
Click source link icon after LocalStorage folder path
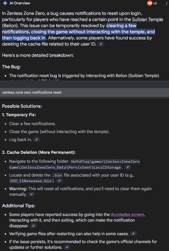[x=128, y=167]
